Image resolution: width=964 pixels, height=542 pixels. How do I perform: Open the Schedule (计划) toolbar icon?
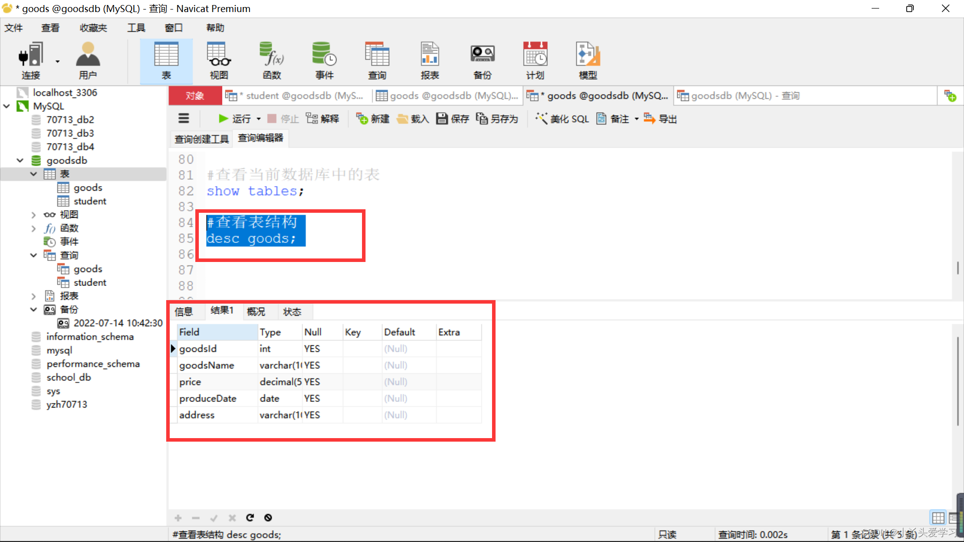pos(535,60)
